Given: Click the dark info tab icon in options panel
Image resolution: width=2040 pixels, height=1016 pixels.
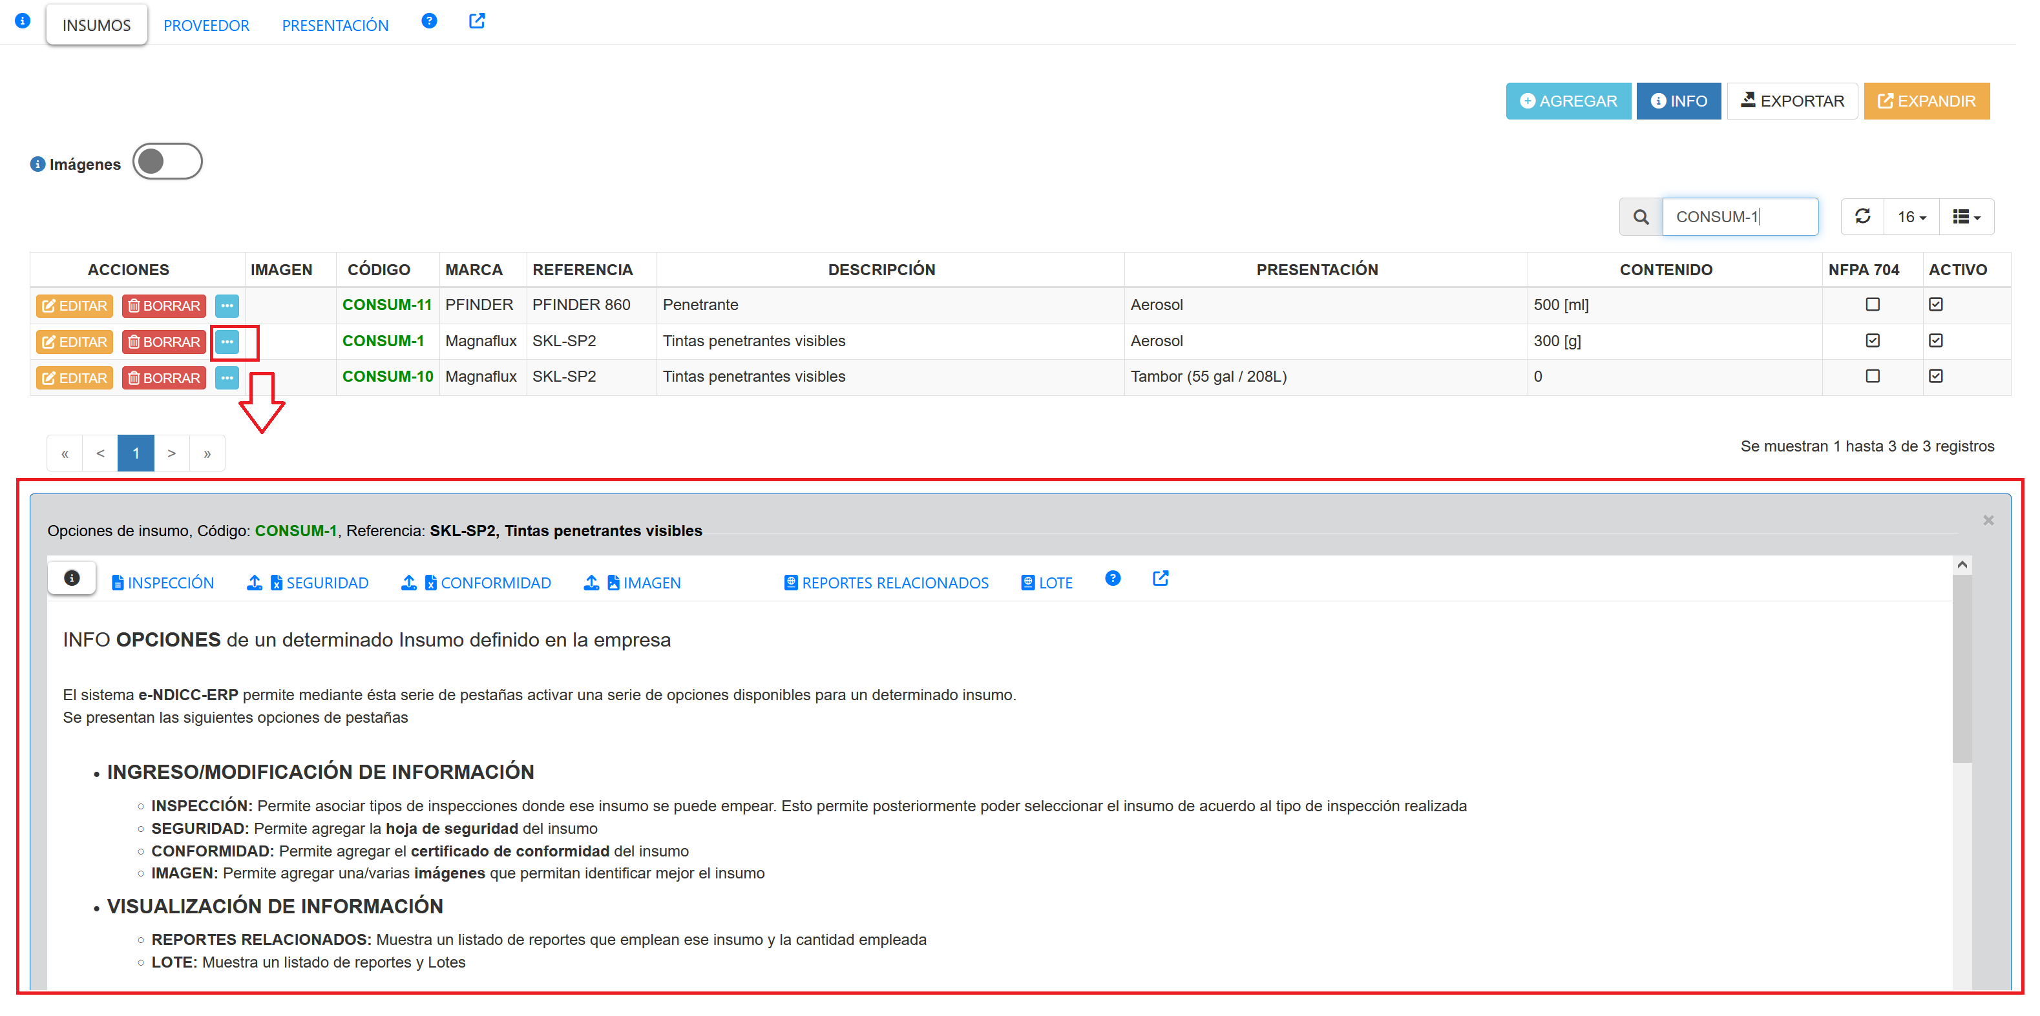Looking at the screenshot, I should [72, 579].
